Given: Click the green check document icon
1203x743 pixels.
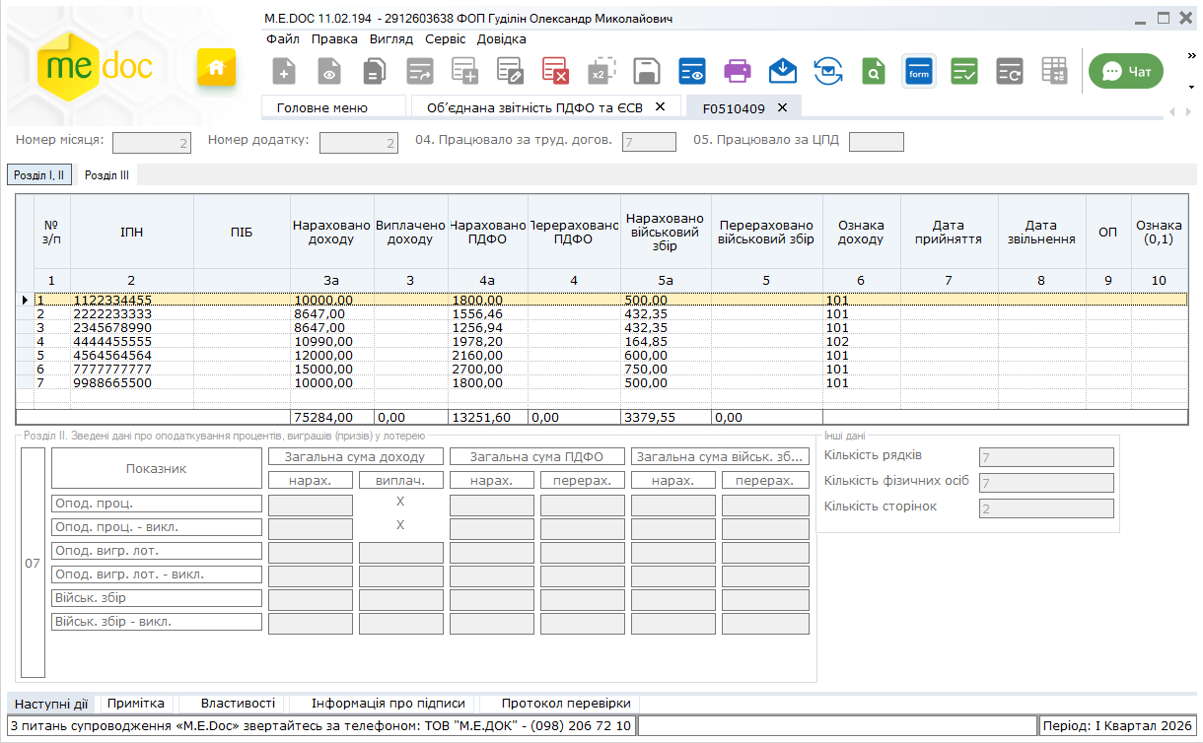Looking at the screenshot, I should (x=963, y=71).
